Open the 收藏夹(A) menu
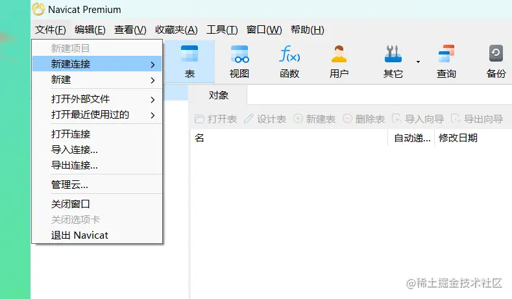The image size is (512, 299). click(x=177, y=30)
